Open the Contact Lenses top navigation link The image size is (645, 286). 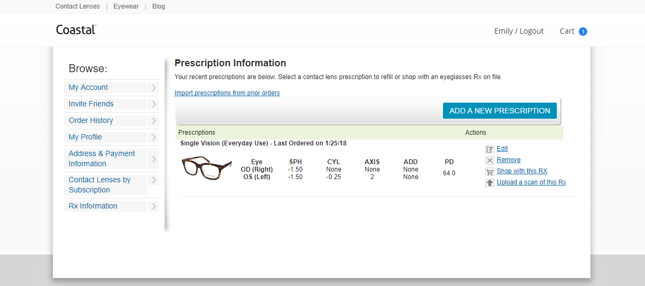[77, 6]
